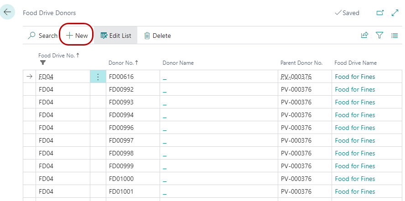Delete the selected donor row

[x=157, y=36]
